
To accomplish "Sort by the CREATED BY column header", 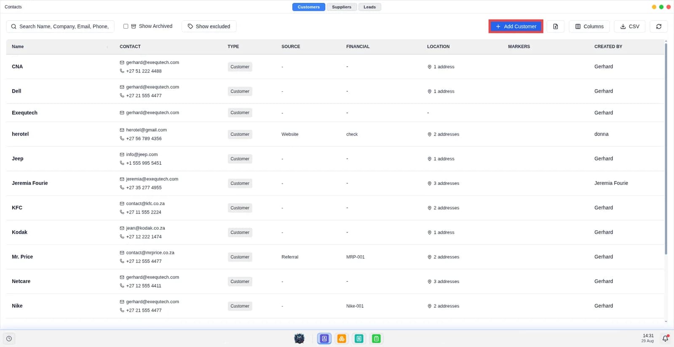I will click(x=608, y=47).
